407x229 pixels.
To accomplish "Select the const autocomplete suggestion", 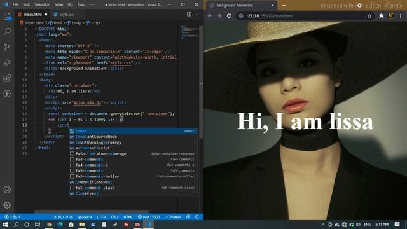I will tap(133, 131).
